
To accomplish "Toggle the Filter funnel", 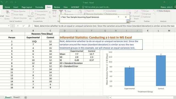I will pos(61,12).
